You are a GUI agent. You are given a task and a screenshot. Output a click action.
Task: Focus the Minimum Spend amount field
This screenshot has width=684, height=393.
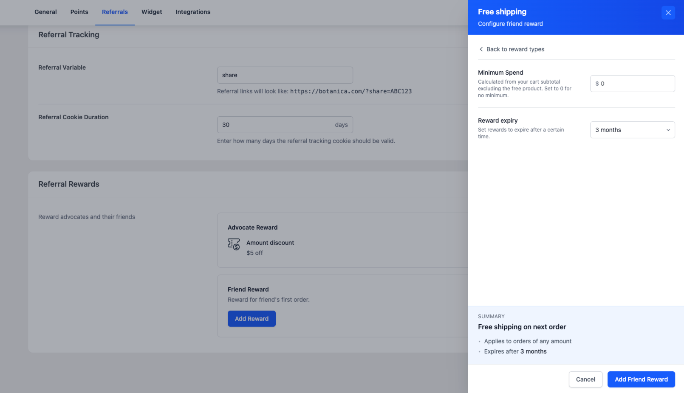point(636,84)
